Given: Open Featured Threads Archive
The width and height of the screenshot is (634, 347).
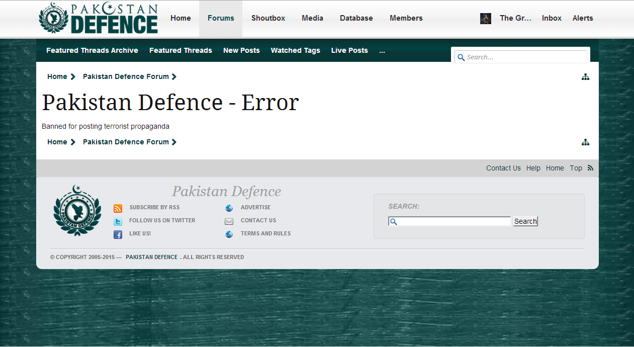Looking at the screenshot, I should (x=92, y=50).
